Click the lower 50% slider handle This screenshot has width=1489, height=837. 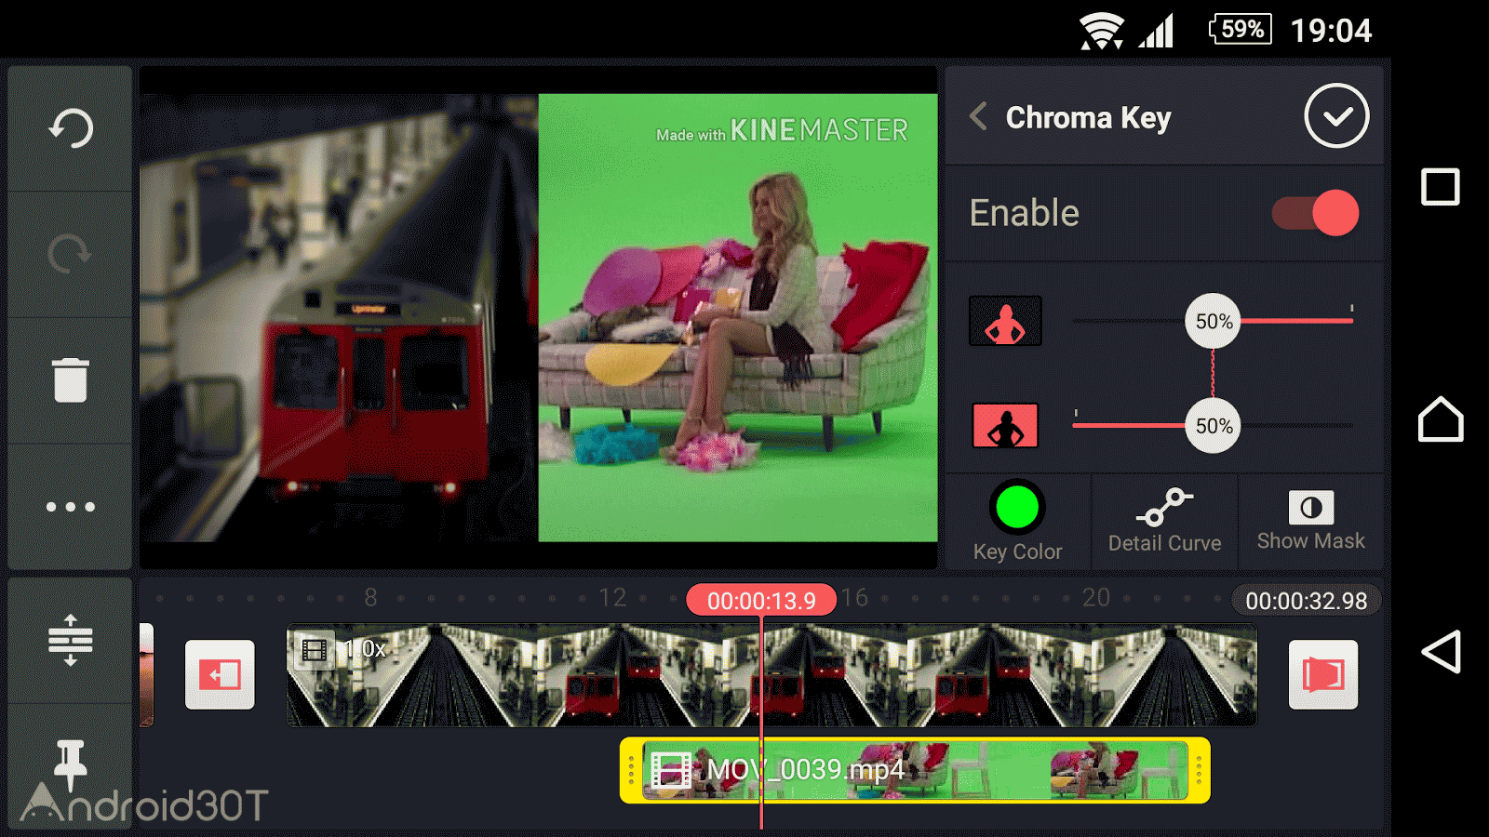tap(1213, 426)
